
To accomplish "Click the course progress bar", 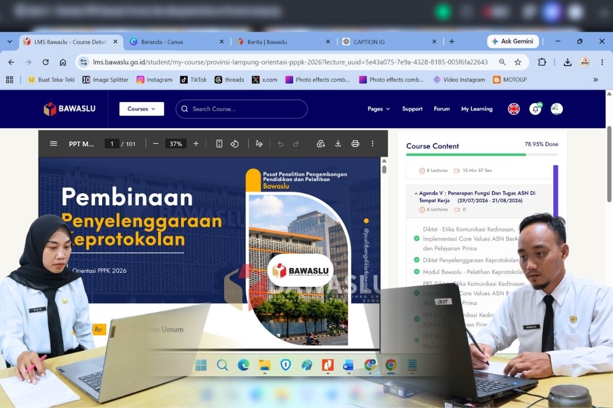I will (482, 155).
